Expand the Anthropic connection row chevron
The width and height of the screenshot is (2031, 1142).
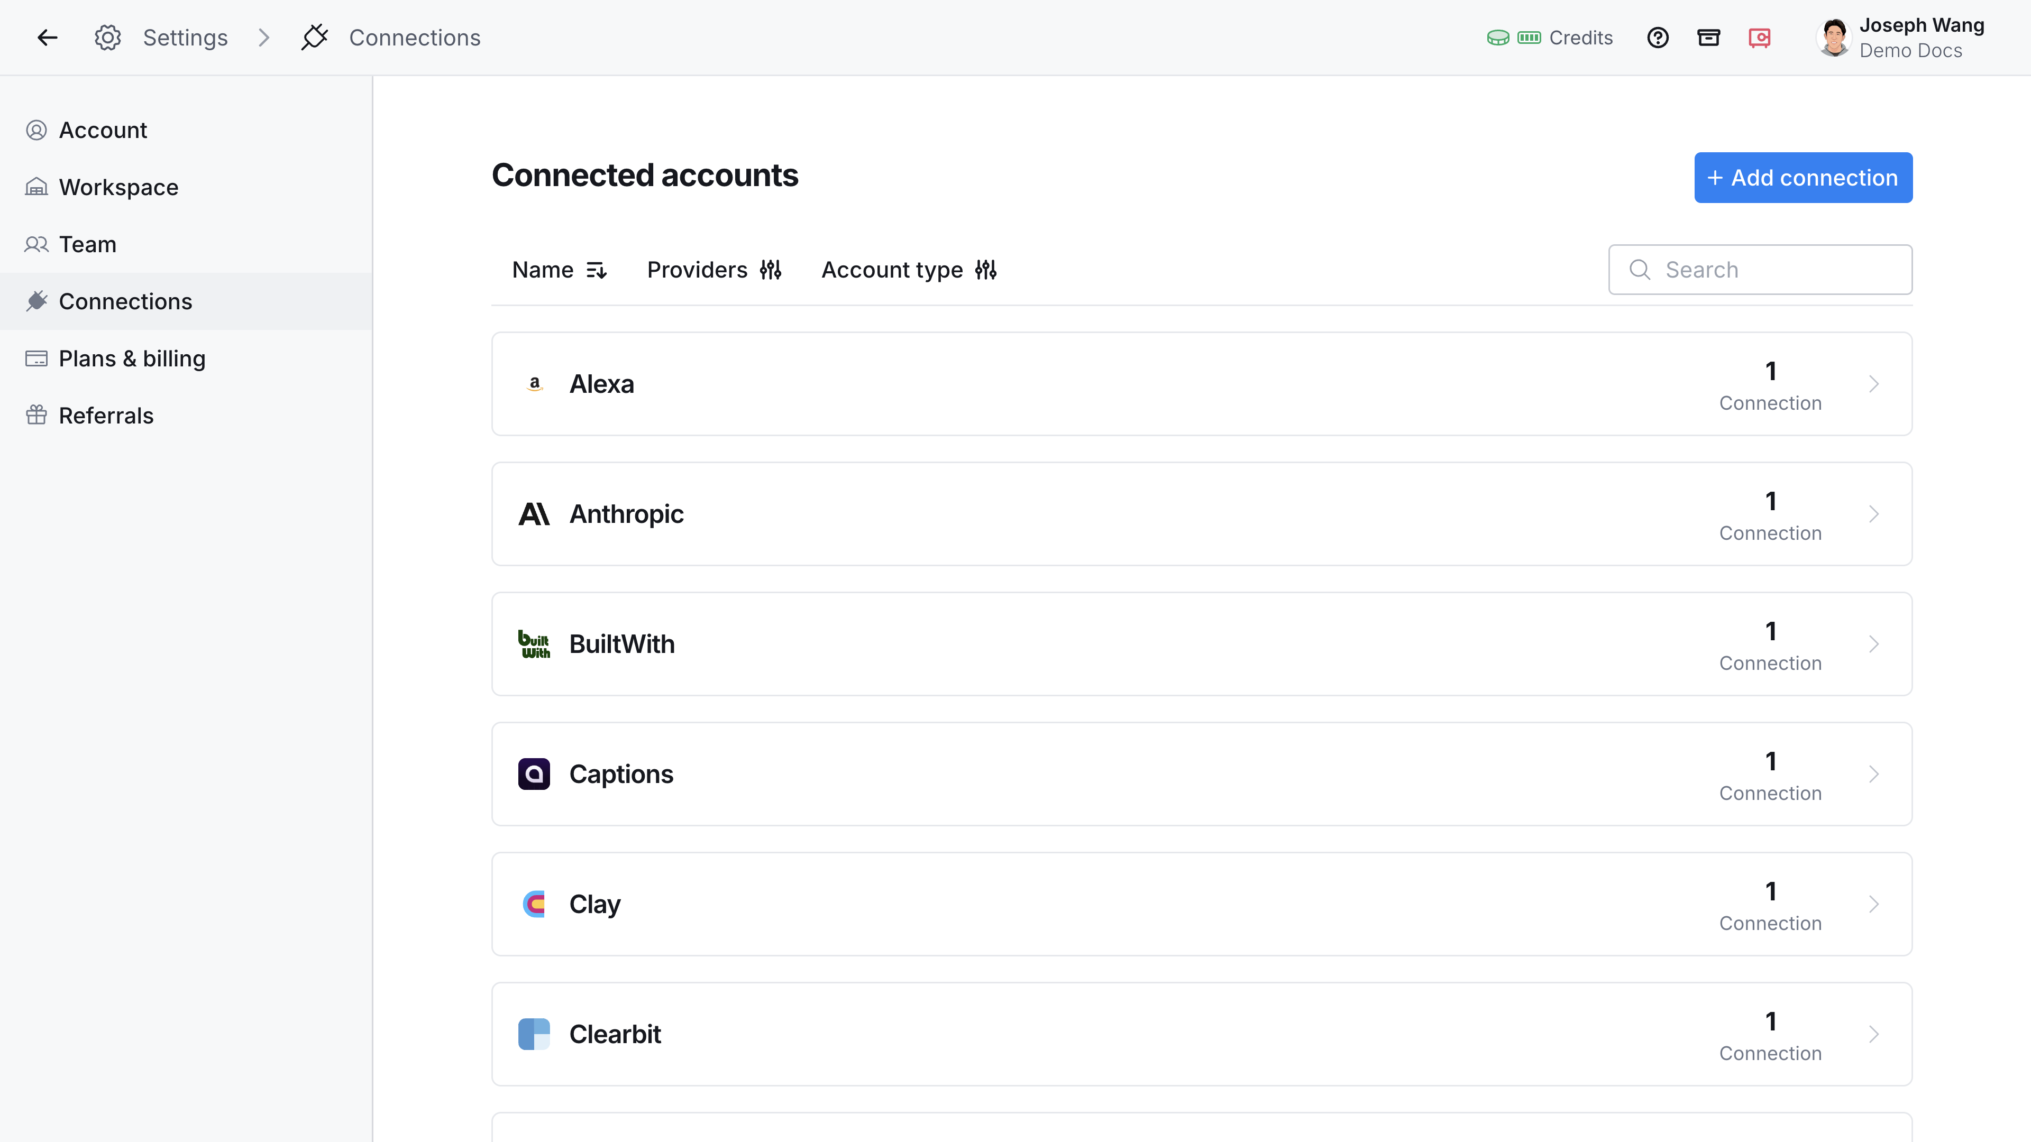[1874, 514]
